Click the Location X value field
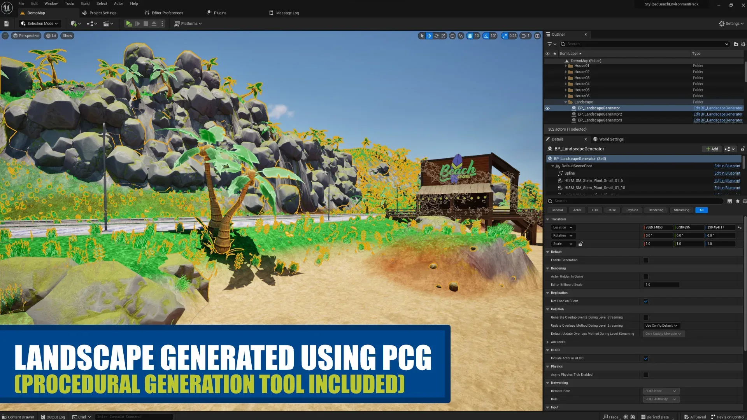The image size is (747, 420). [658, 227]
